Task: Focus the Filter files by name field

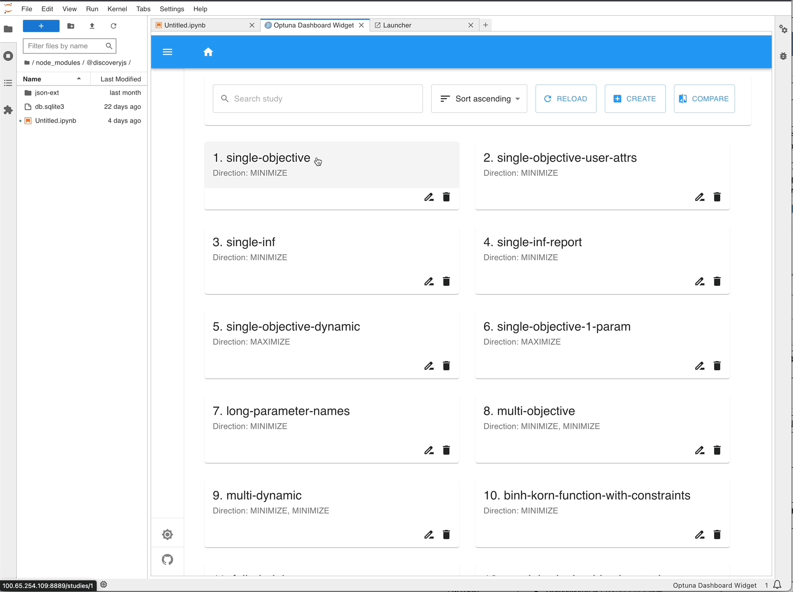Action: [x=70, y=46]
